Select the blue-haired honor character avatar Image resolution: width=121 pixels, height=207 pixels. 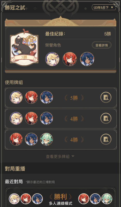87,59
